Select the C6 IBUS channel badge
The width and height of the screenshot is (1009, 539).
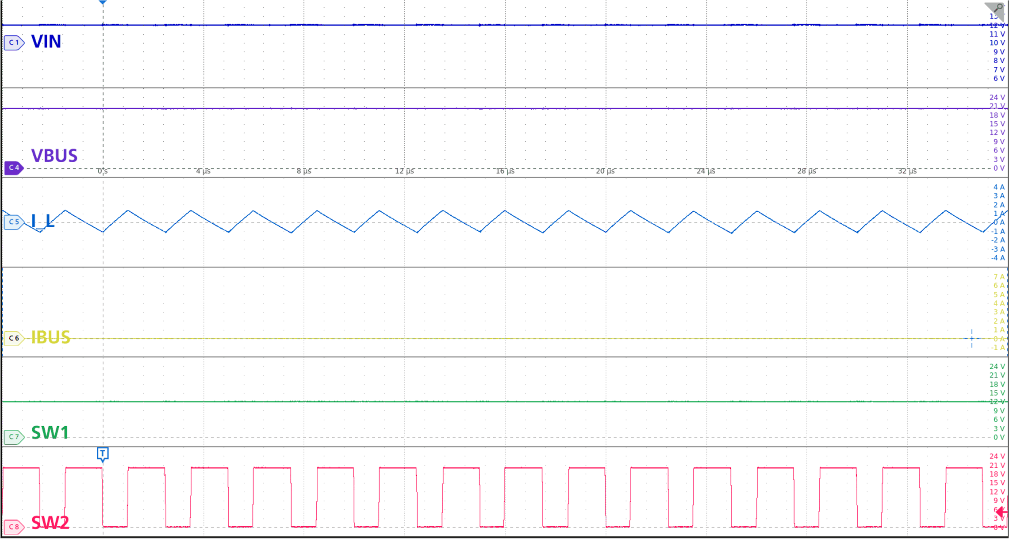coord(14,337)
